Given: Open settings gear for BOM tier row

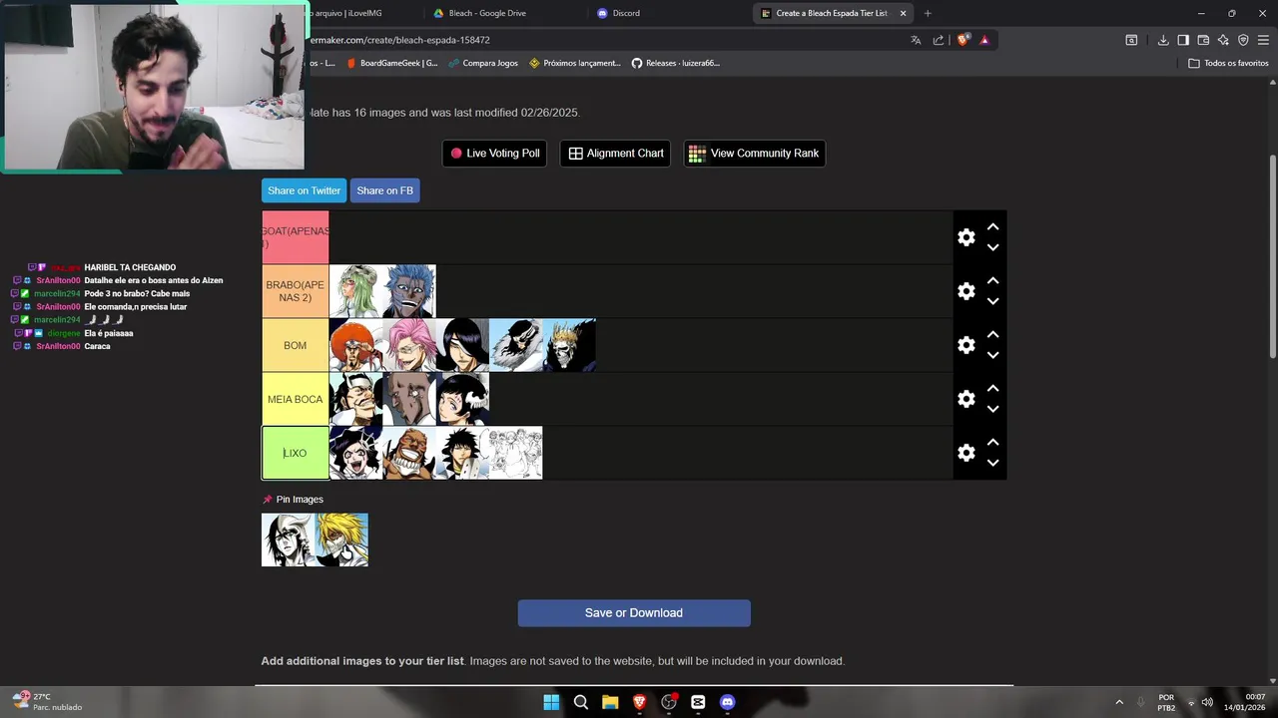Looking at the screenshot, I should (x=965, y=345).
